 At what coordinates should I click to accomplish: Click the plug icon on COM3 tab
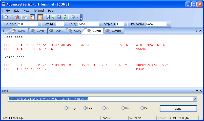pos(14,31)
